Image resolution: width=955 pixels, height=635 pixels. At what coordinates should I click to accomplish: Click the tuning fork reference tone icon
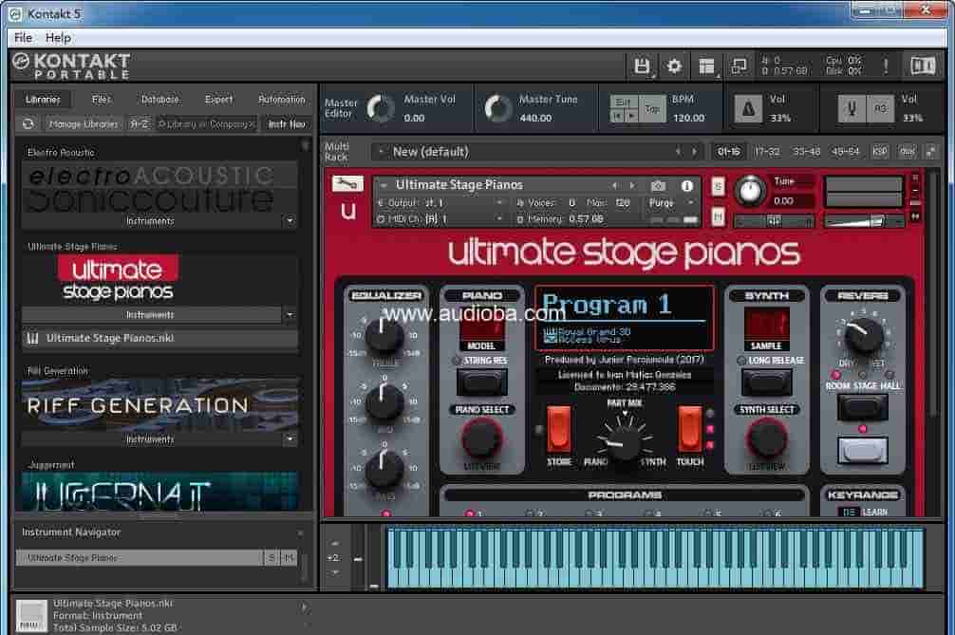(x=852, y=109)
